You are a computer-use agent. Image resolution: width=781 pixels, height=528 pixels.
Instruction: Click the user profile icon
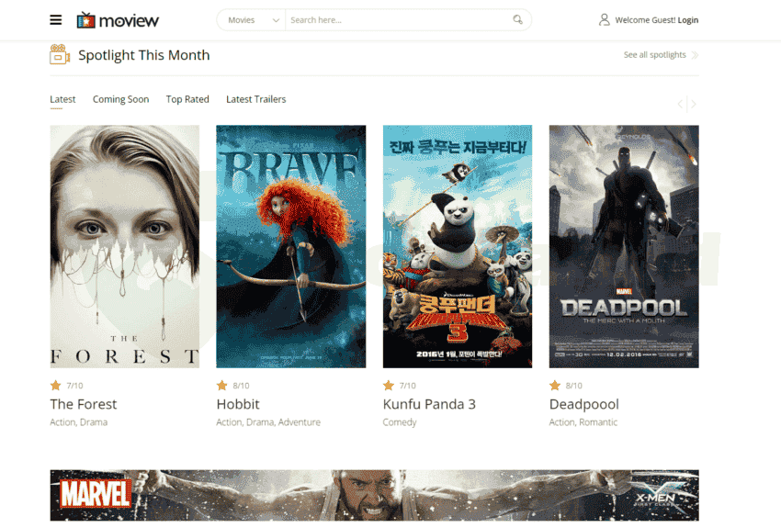tap(605, 20)
